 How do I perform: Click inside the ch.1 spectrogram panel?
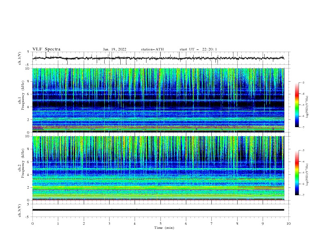(158, 100)
